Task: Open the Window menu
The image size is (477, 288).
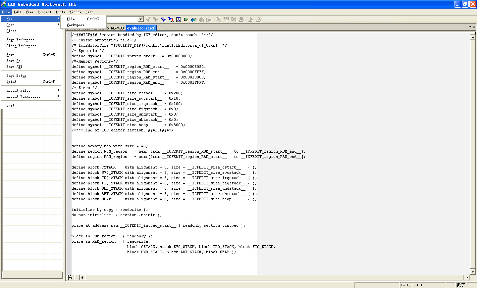Action: point(75,12)
